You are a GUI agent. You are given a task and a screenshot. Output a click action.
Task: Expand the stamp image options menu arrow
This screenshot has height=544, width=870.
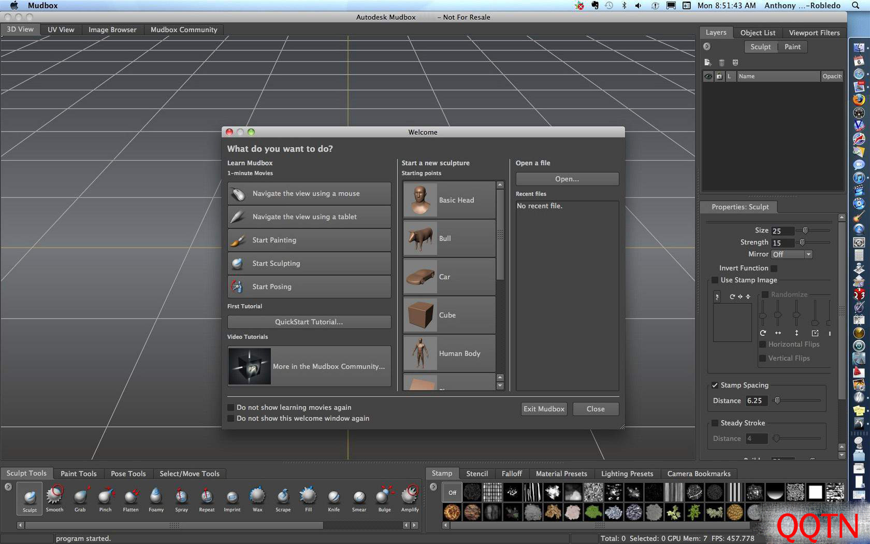click(x=717, y=297)
